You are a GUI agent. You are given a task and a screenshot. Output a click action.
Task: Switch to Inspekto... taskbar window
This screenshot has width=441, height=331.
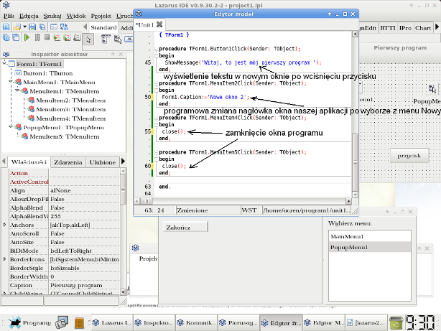(x=154, y=322)
